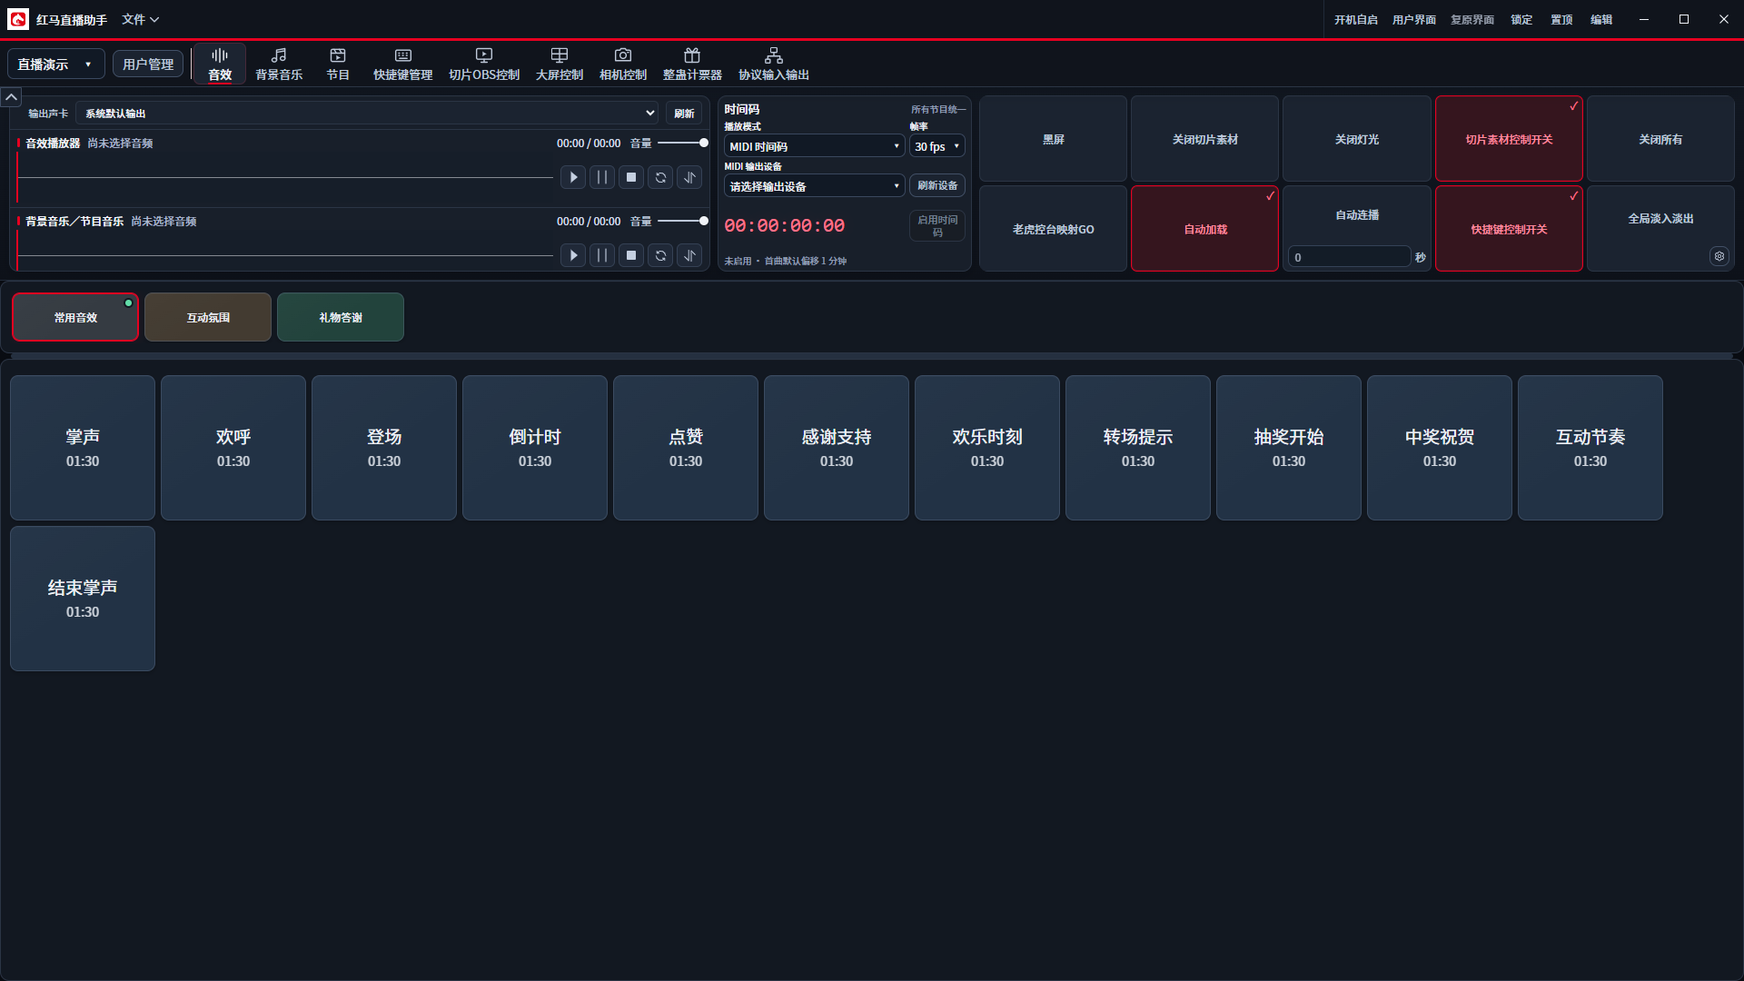1744x981 pixels.
Task: Open the 相机控制 camera tab
Action: 623,64
